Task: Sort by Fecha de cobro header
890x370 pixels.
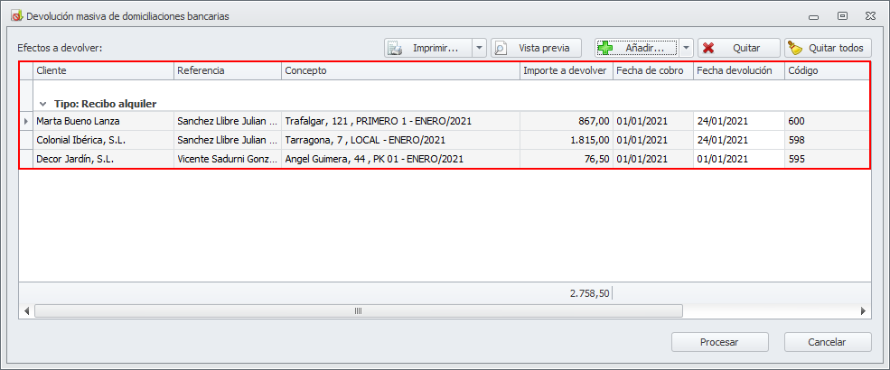Action: click(653, 70)
